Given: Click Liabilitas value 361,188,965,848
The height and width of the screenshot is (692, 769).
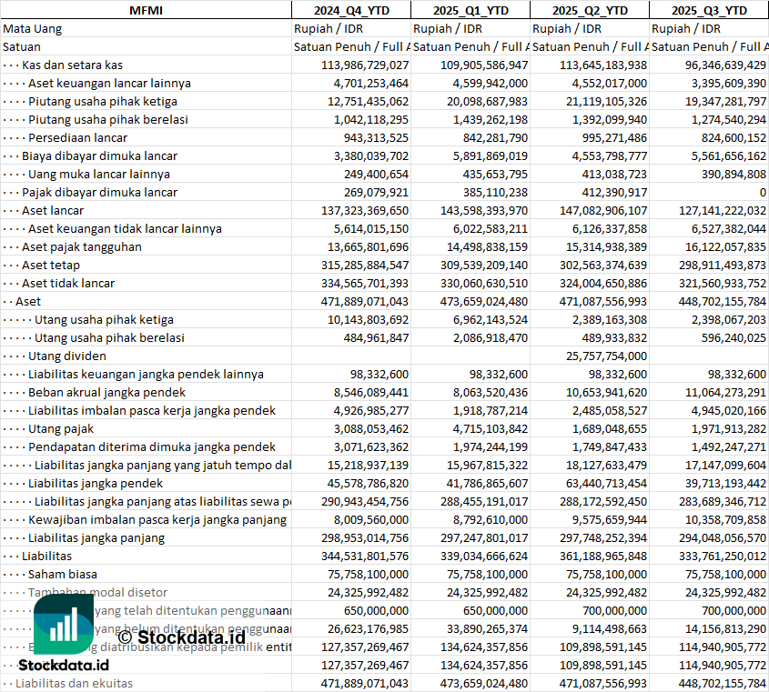Looking at the screenshot, I should pyautogui.click(x=603, y=556).
